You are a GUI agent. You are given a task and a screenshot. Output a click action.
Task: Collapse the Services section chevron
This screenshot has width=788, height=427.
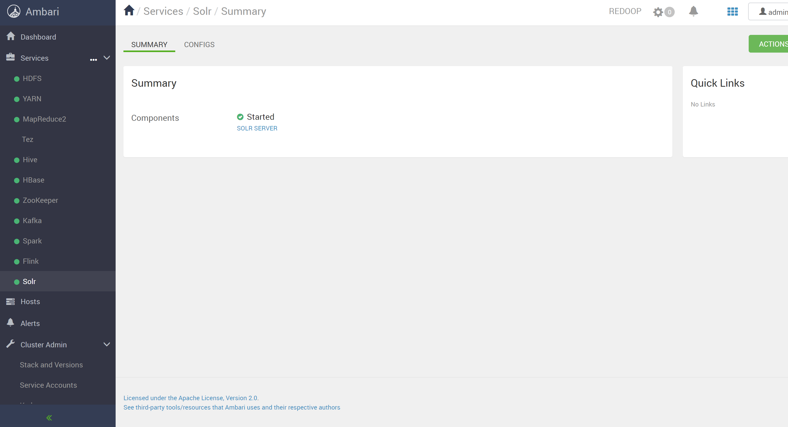[x=107, y=58]
